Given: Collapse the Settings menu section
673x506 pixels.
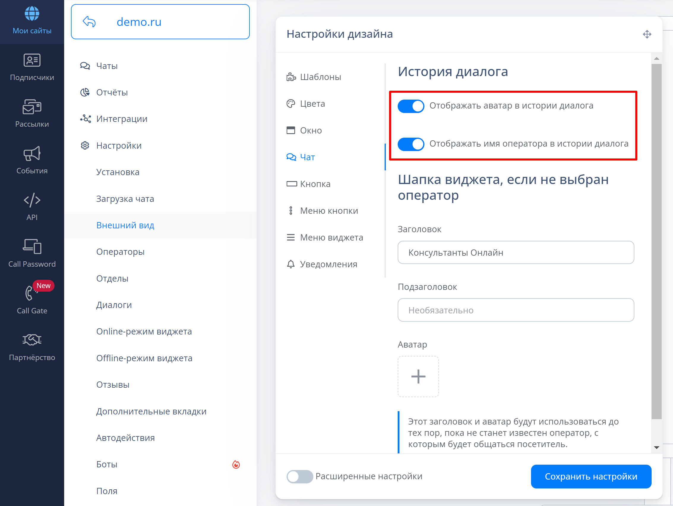Looking at the screenshot, I should 119,146.
